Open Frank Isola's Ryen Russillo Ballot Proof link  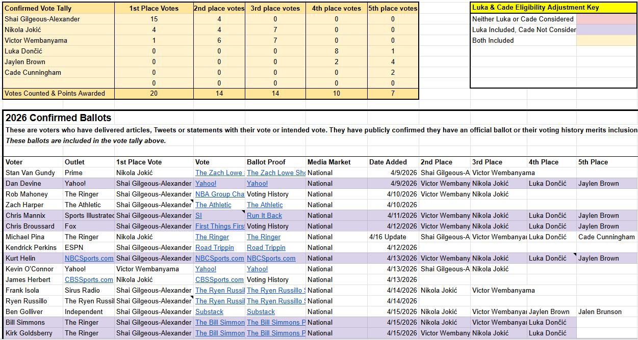pyautogui.click(x=276, y=290)
